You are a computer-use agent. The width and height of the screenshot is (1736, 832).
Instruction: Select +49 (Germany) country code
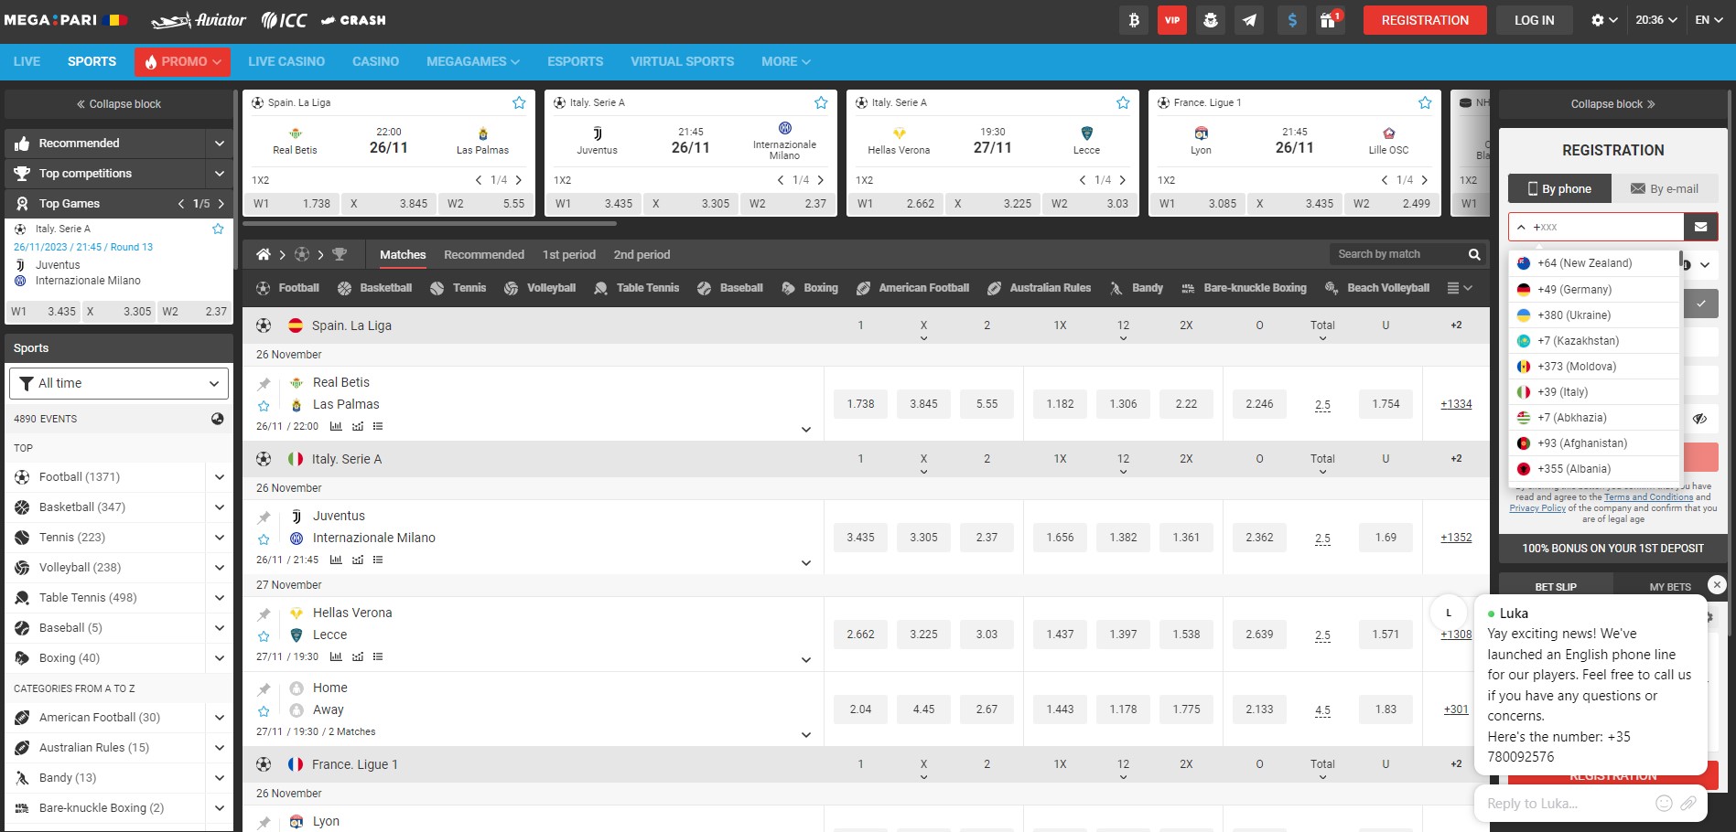pos(1574,289)
